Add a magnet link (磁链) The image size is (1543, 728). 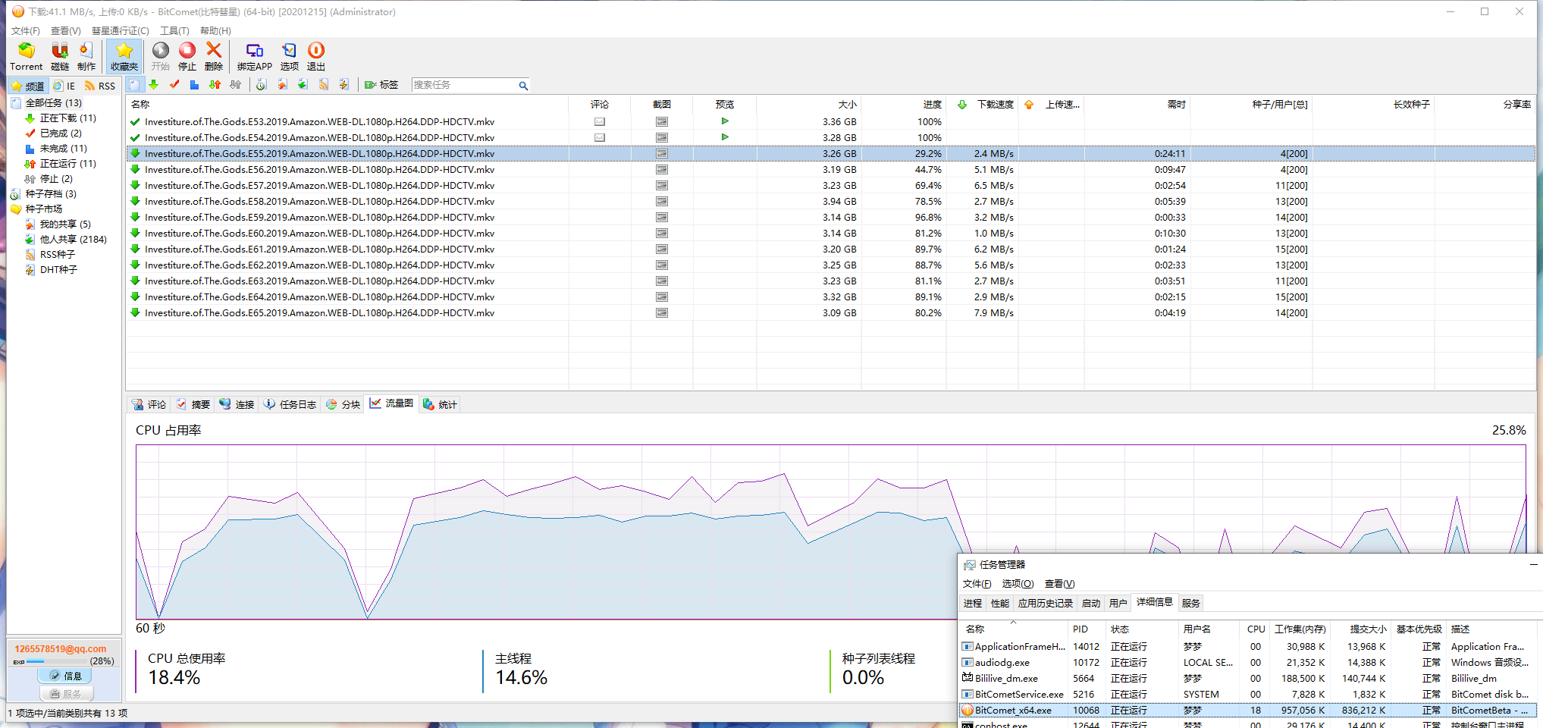(60, 57)
